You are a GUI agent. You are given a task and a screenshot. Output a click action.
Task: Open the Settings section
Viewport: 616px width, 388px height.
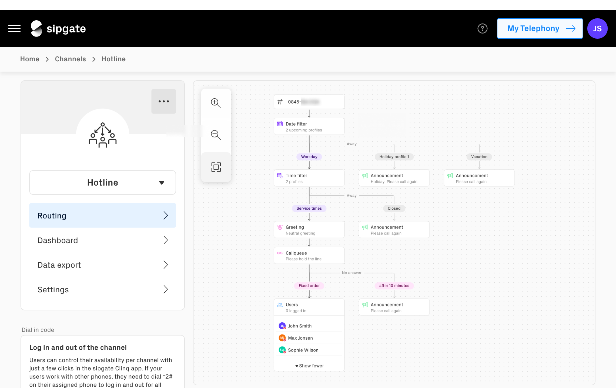click(103, 289)
